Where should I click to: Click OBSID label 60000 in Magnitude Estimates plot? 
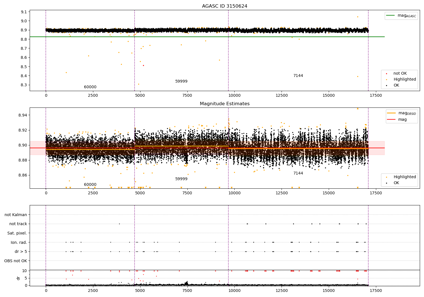click(x=90, y=185)
